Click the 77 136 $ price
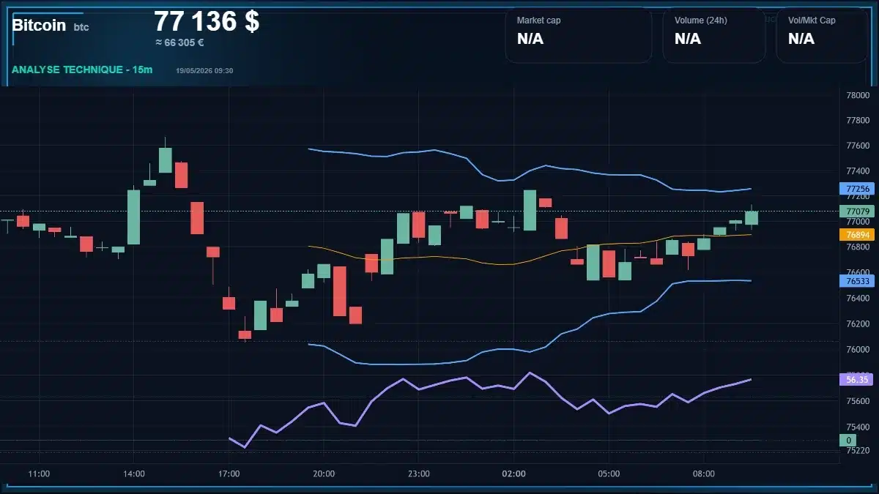879x494 pixels. tap(207, 21)
